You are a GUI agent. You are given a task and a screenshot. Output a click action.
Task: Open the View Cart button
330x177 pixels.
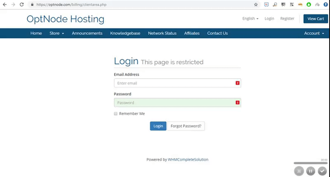click(x=316, y=19)
